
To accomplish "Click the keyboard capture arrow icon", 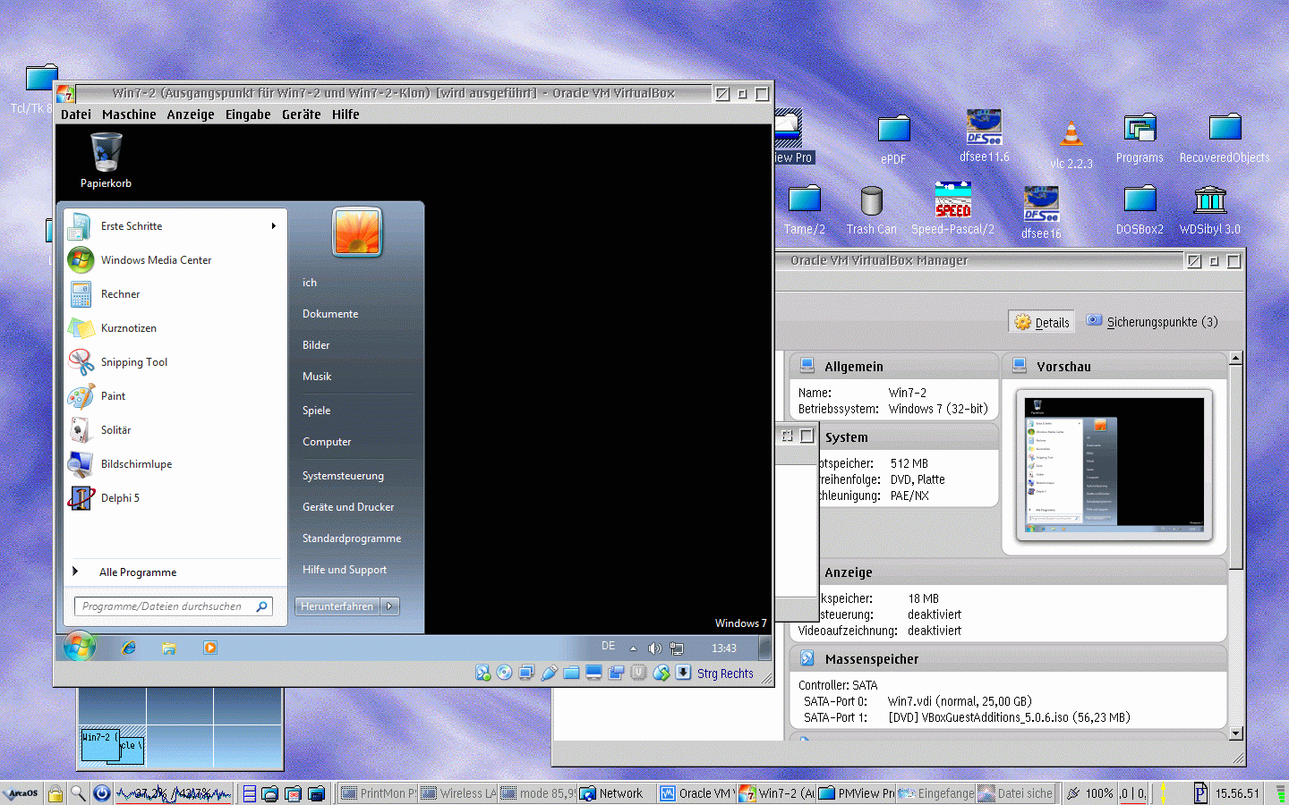I will [x=683, y=673].
